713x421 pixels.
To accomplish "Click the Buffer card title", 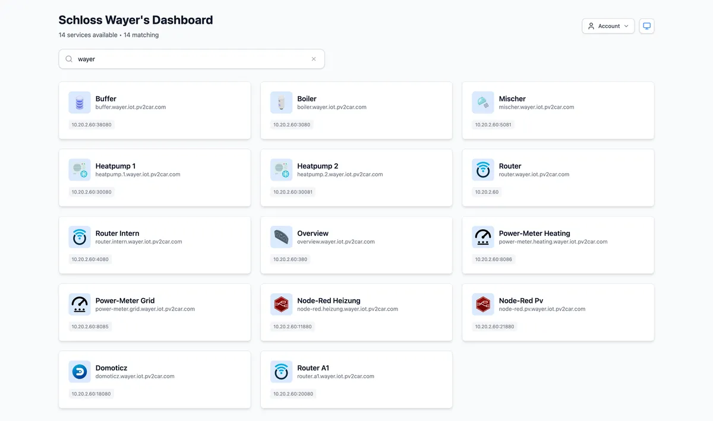I will point(106,99).
